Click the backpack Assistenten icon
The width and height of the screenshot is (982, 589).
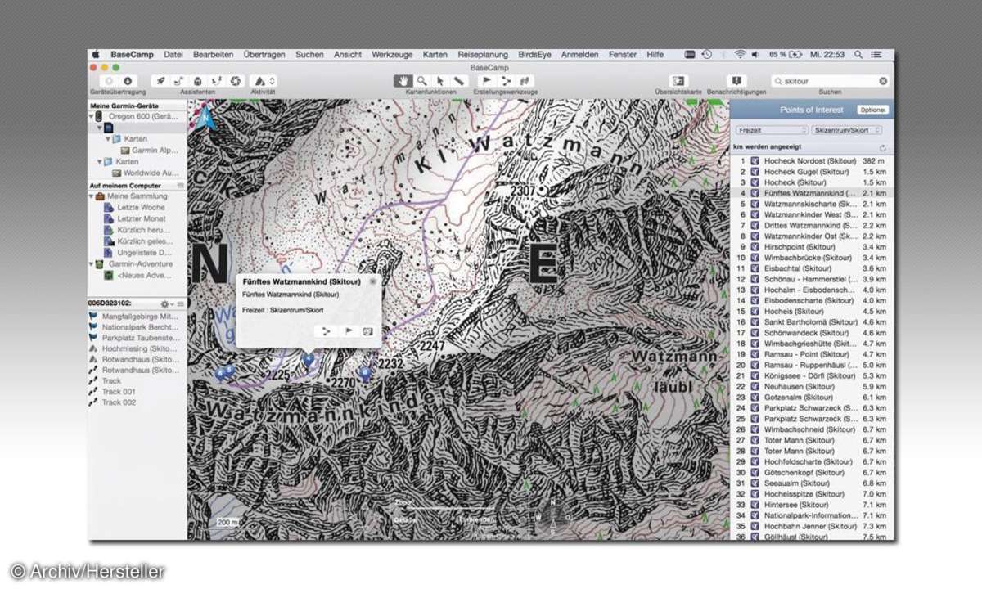pos(198,81)
